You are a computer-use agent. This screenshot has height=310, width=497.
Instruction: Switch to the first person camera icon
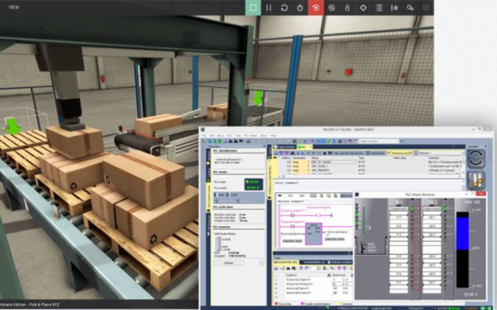(x=347, y=8)
